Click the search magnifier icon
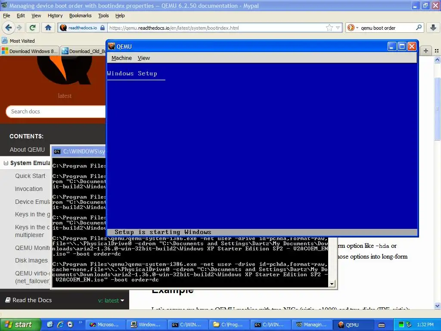Screen dimensions: 441x331 (x=419, y=28)
